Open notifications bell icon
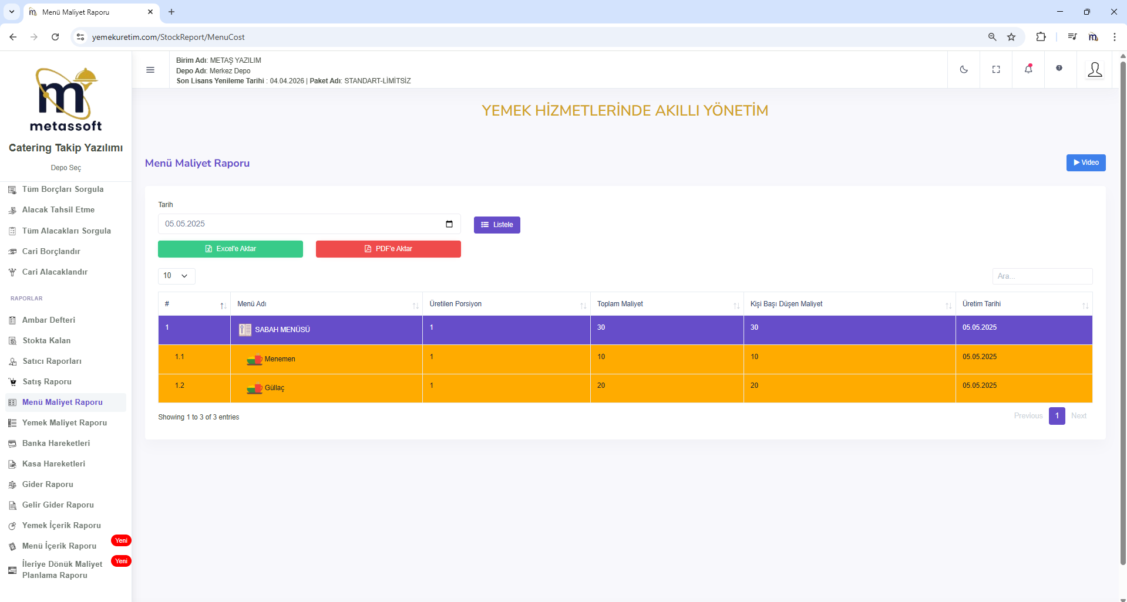 tap(1028, 69)
